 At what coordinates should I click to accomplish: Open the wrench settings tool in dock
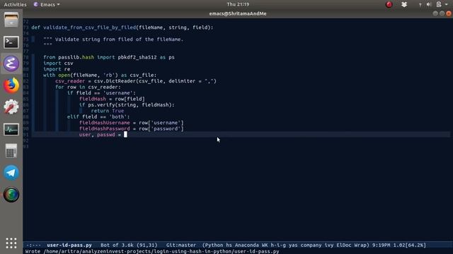click(x=11, y=107)
